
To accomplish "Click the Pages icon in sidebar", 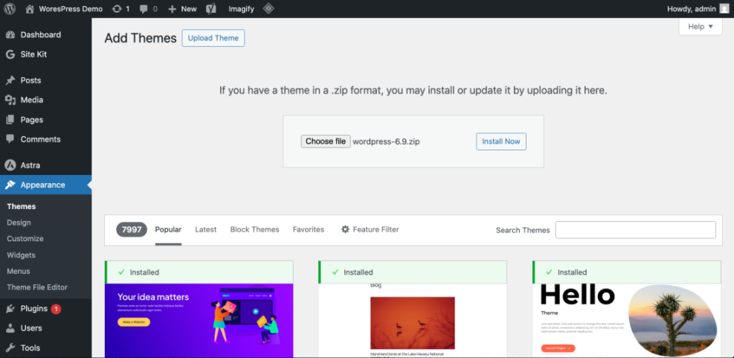I will (x=10, y=120).
